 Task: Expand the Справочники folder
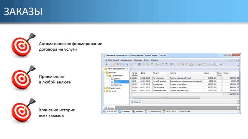[x=105, y=88]
